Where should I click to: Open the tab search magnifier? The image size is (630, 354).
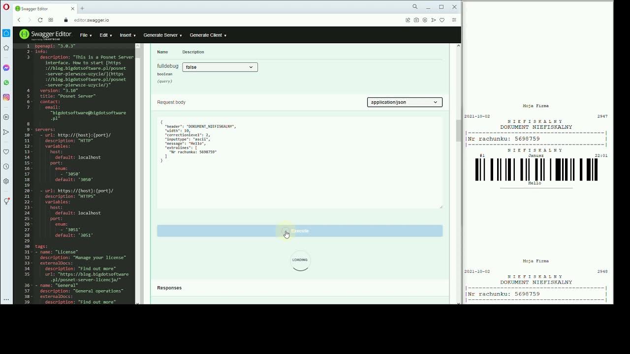click(x=415, y=7)
